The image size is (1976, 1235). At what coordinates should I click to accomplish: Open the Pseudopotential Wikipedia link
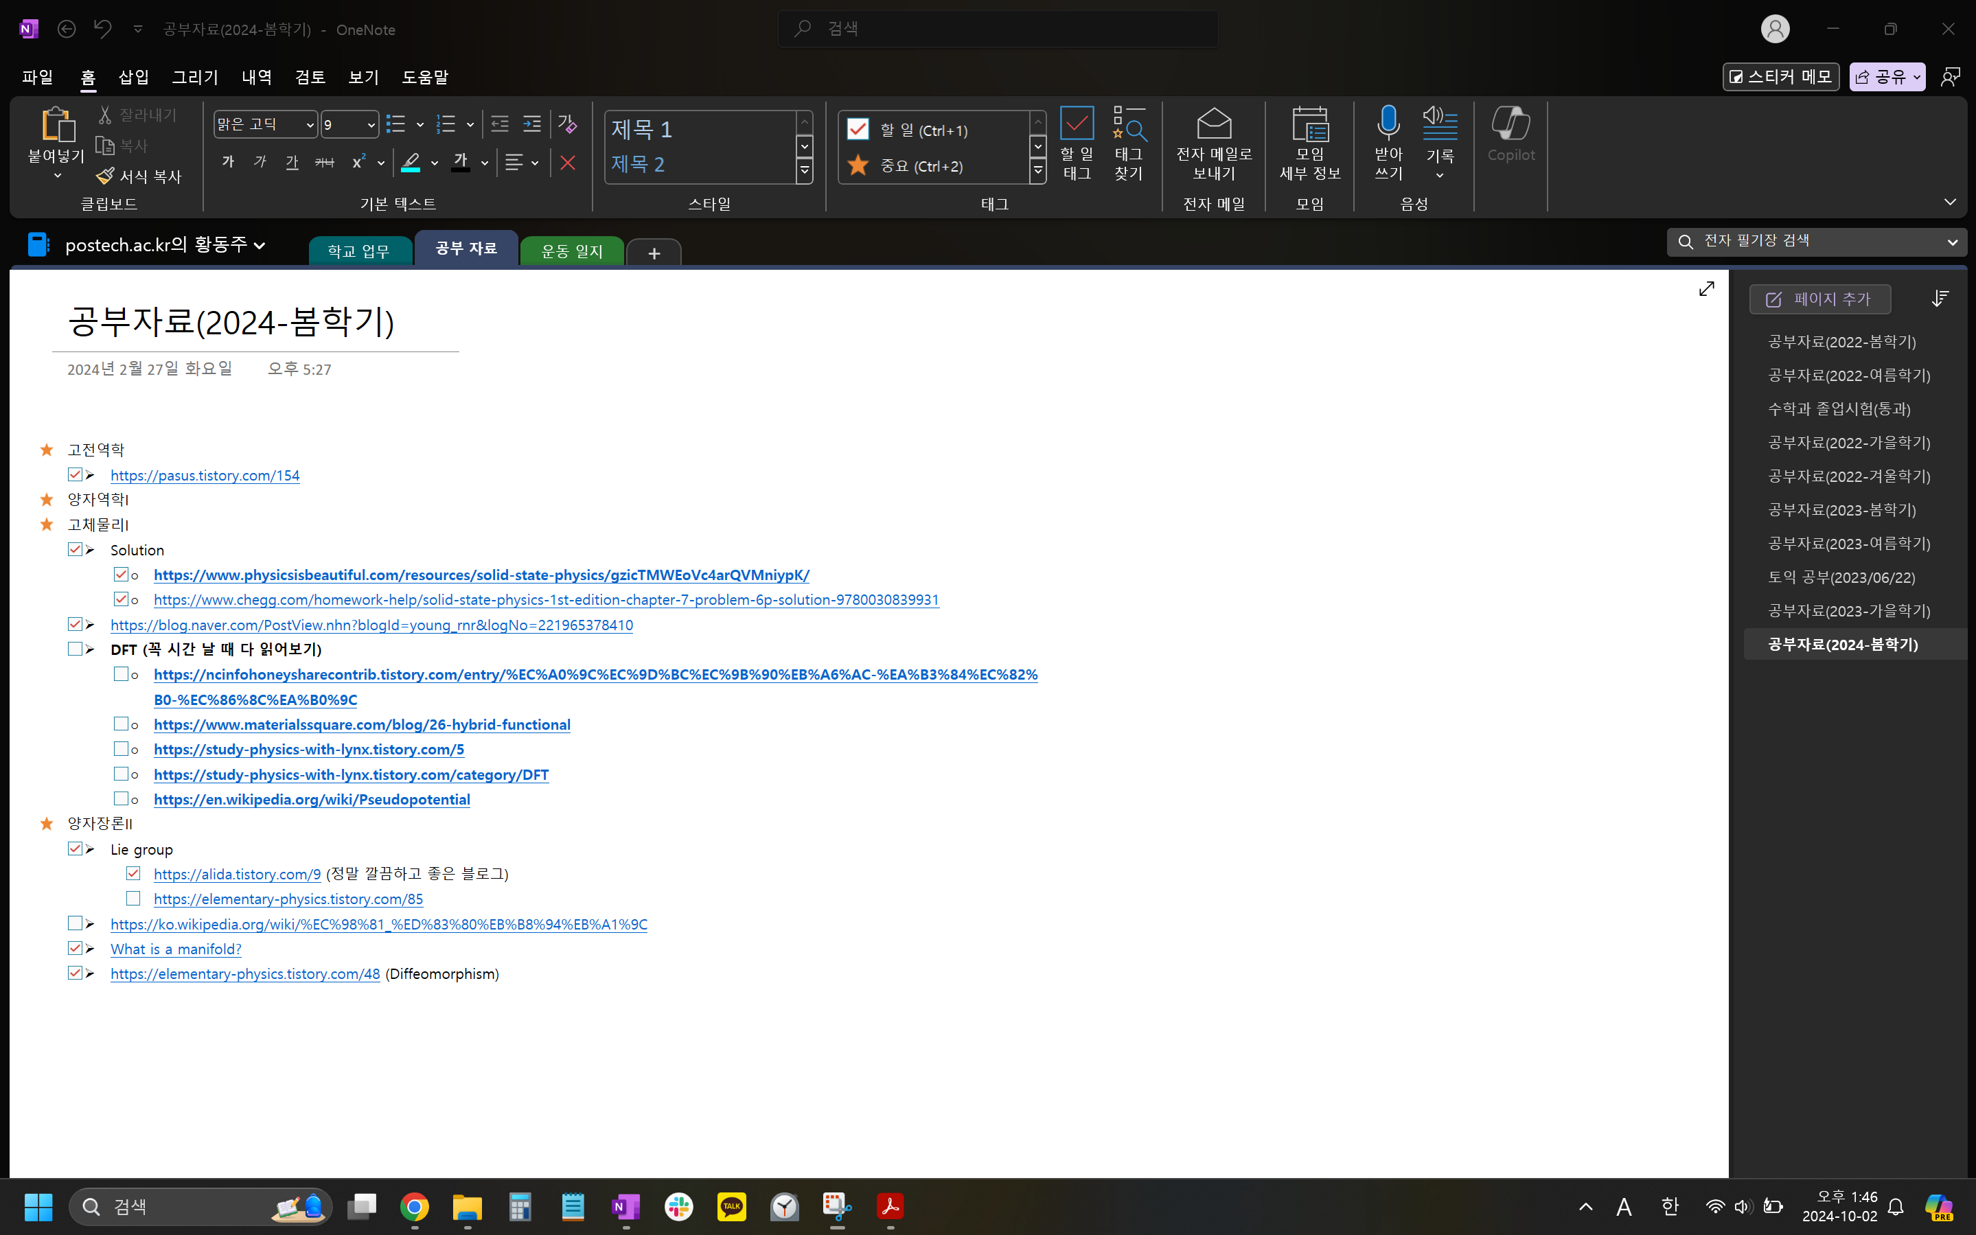(311, 800)
